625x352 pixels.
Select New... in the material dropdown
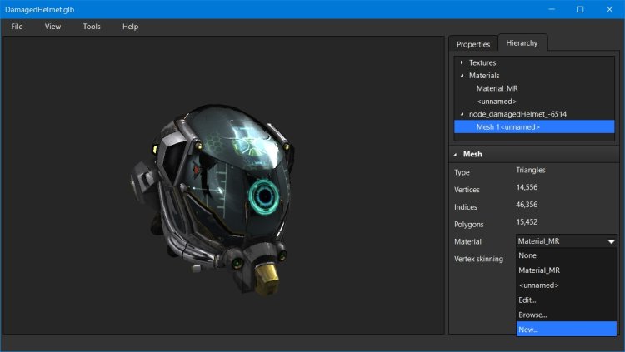pos(528,330)
